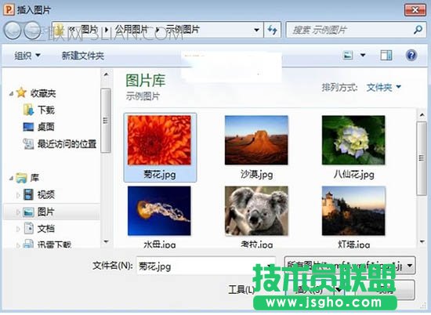Screen dimensions: 431x315
Task: Open the 组织 menu
Action: click(x=27, y=56)
